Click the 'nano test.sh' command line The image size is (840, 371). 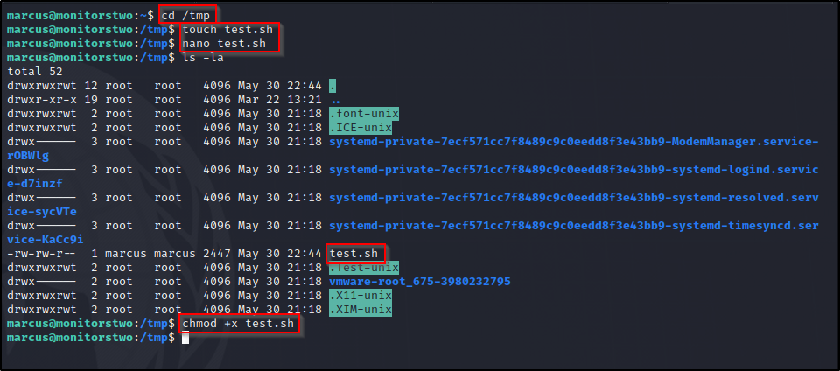click(224, 44)
